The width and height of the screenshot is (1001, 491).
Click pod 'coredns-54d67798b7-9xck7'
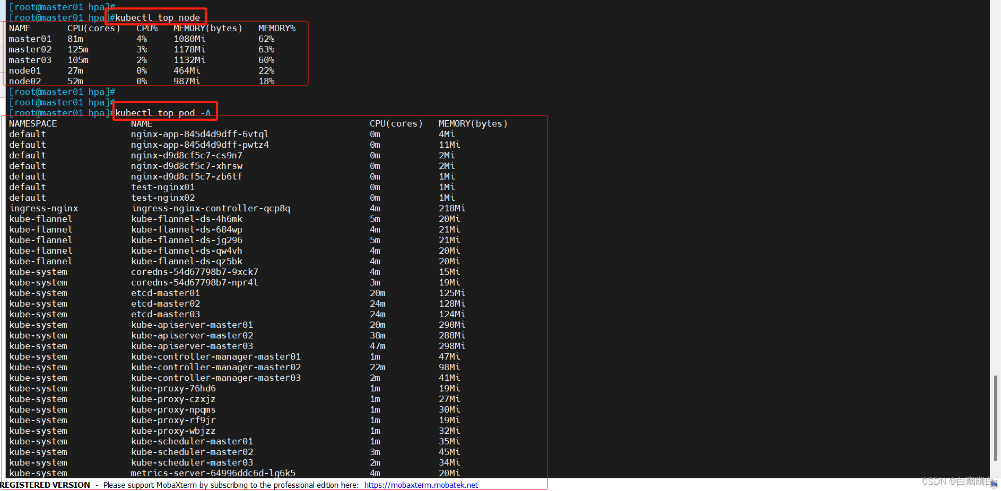tap(195, 272)
